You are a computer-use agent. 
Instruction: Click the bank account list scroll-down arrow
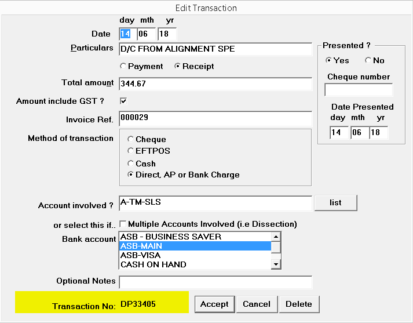[276, 264]
